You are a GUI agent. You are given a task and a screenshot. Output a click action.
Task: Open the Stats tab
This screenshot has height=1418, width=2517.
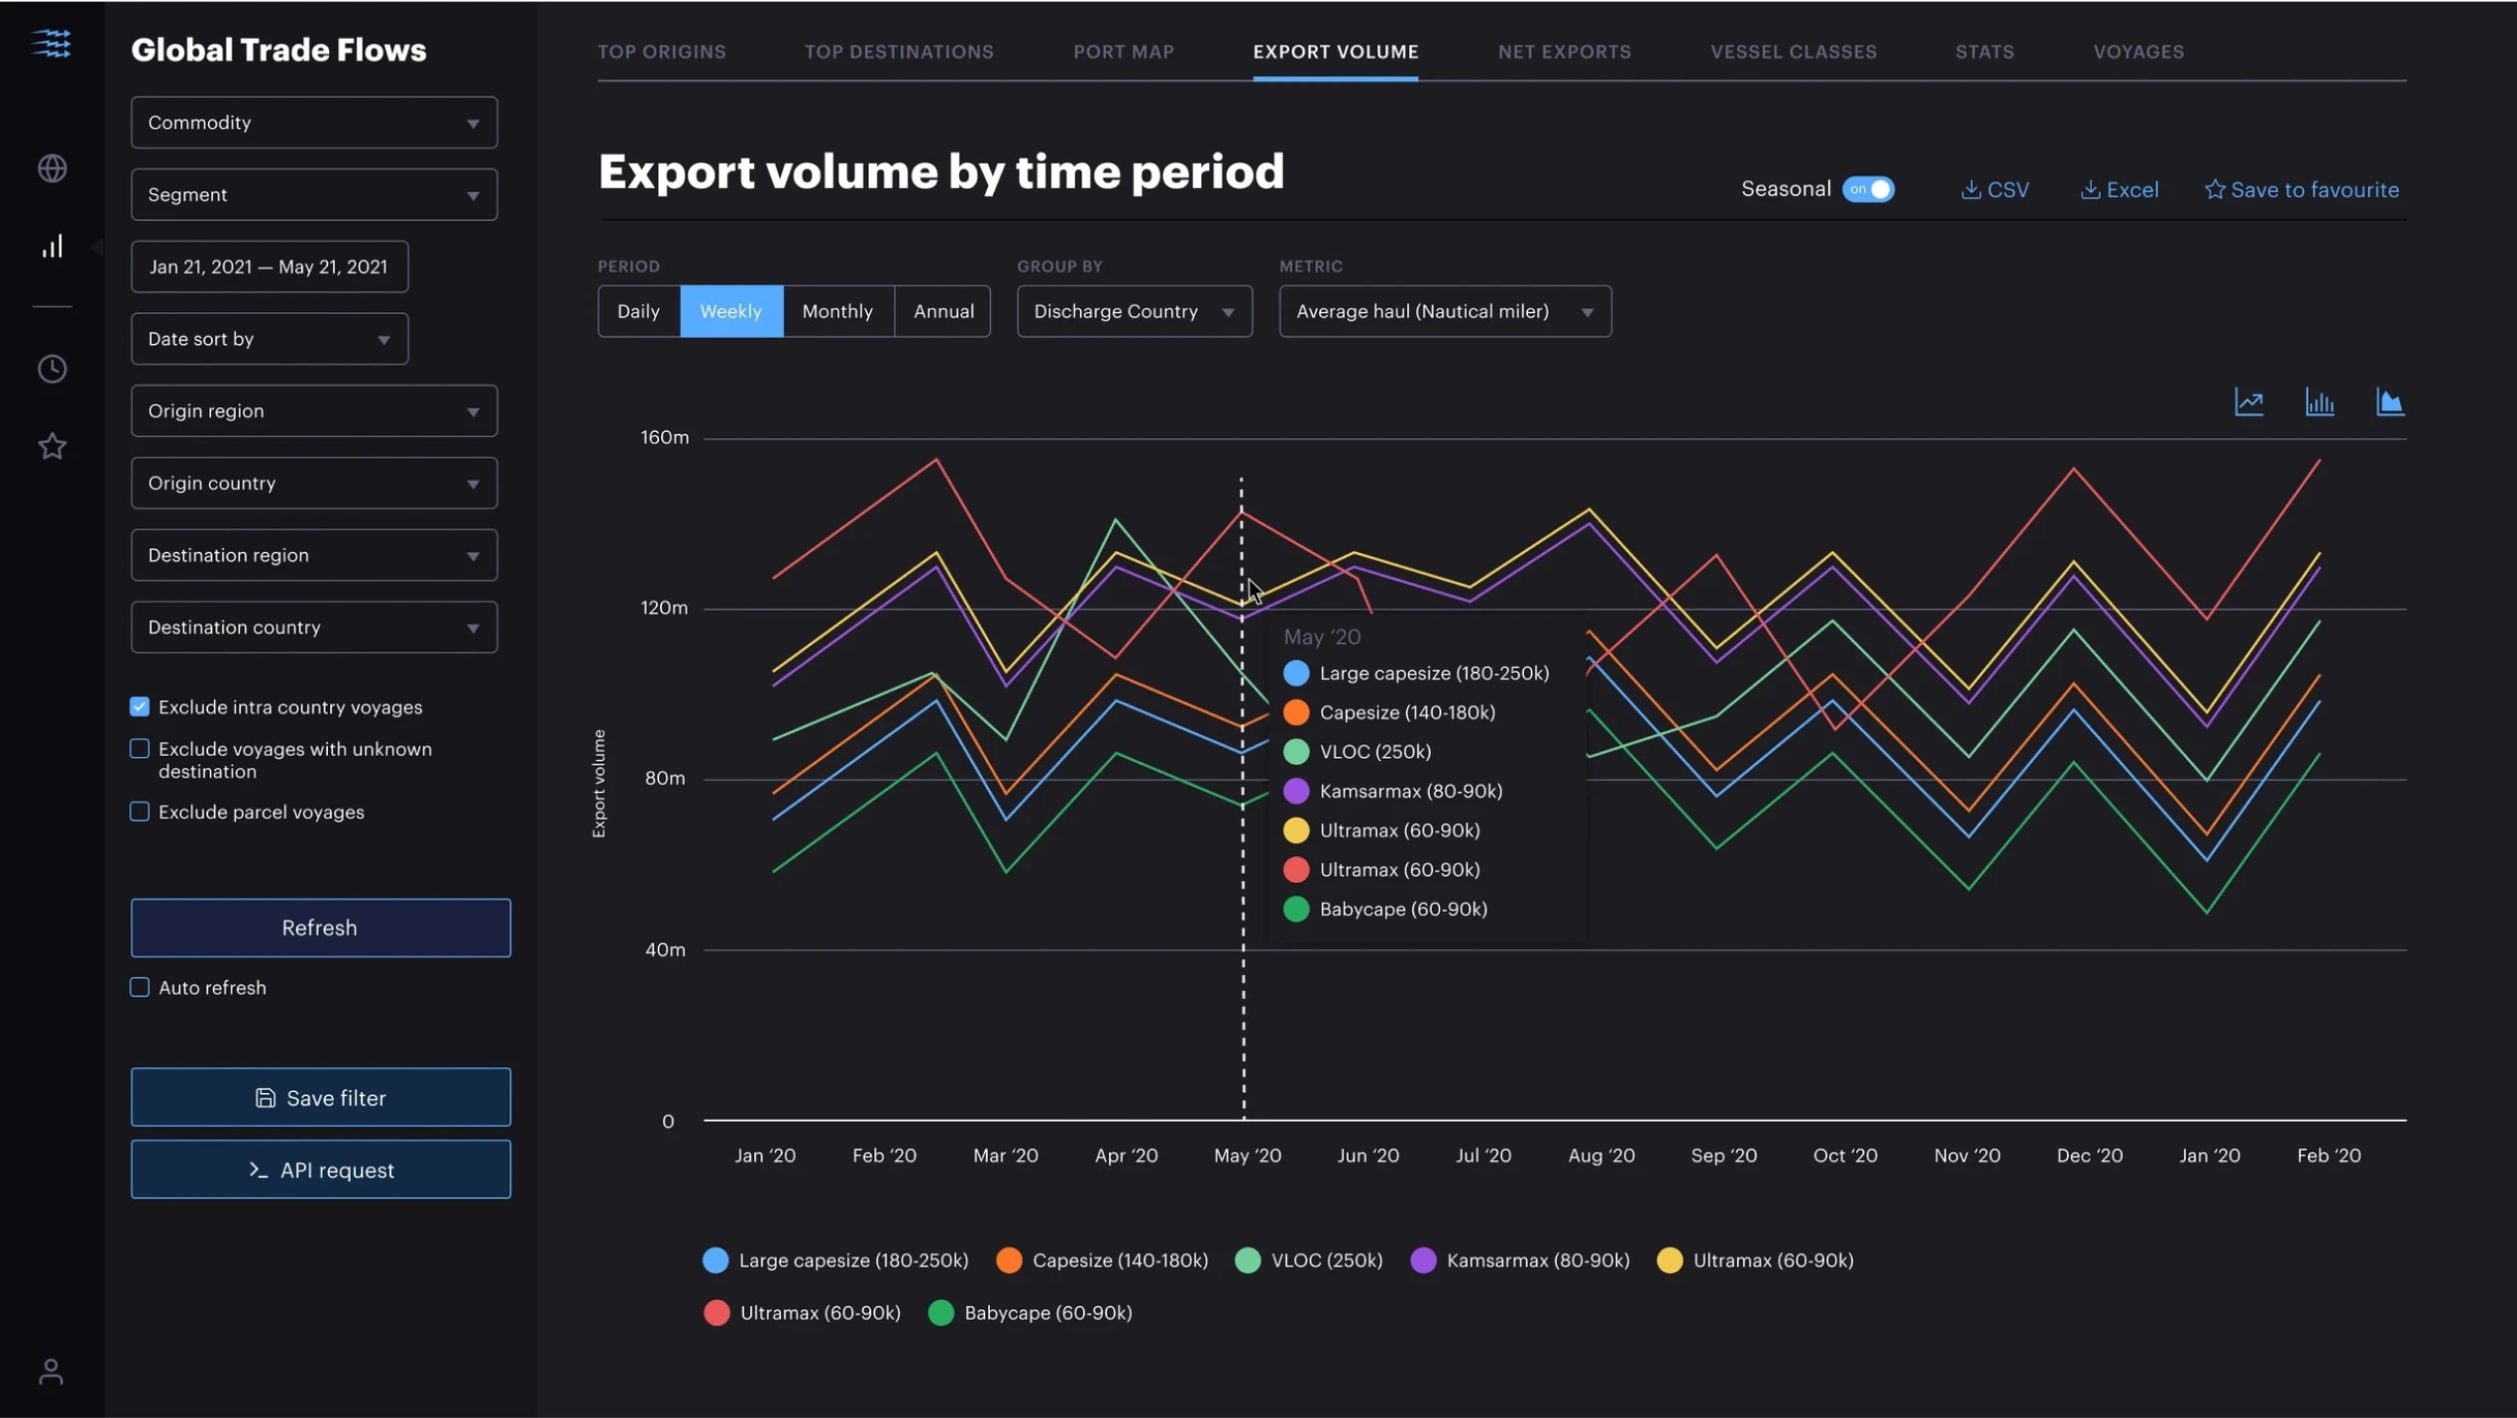pos(1985,52)
